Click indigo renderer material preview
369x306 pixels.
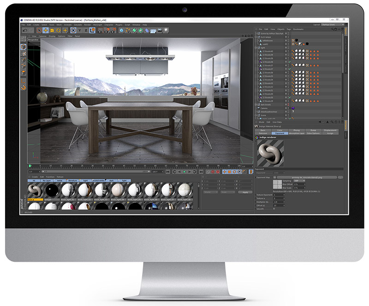coord(270,153)
